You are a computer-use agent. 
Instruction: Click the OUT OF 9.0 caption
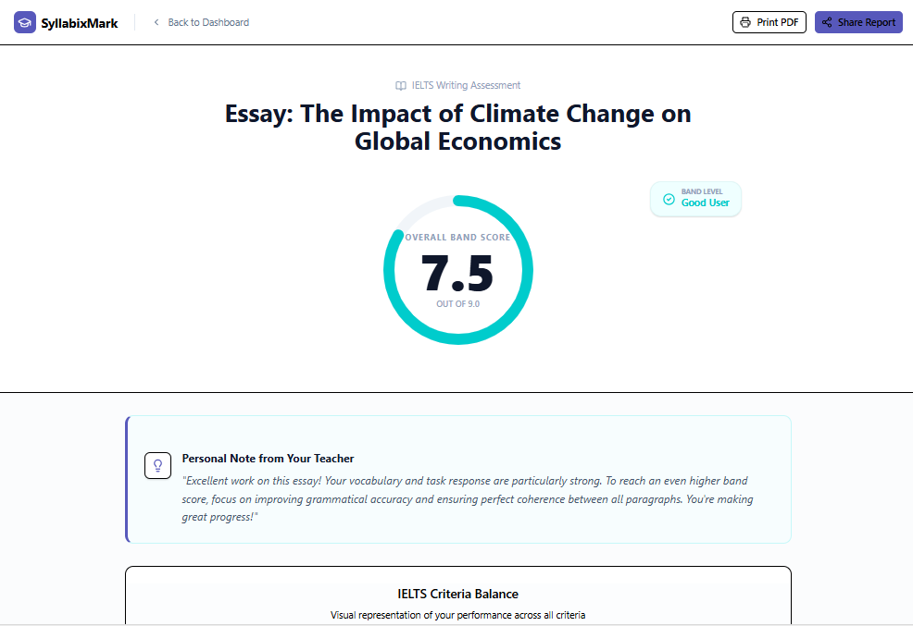pyautogui.click(x=457, y=304)
